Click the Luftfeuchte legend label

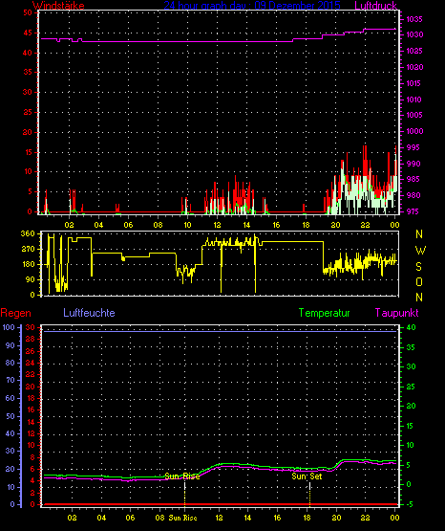(89, 313)
